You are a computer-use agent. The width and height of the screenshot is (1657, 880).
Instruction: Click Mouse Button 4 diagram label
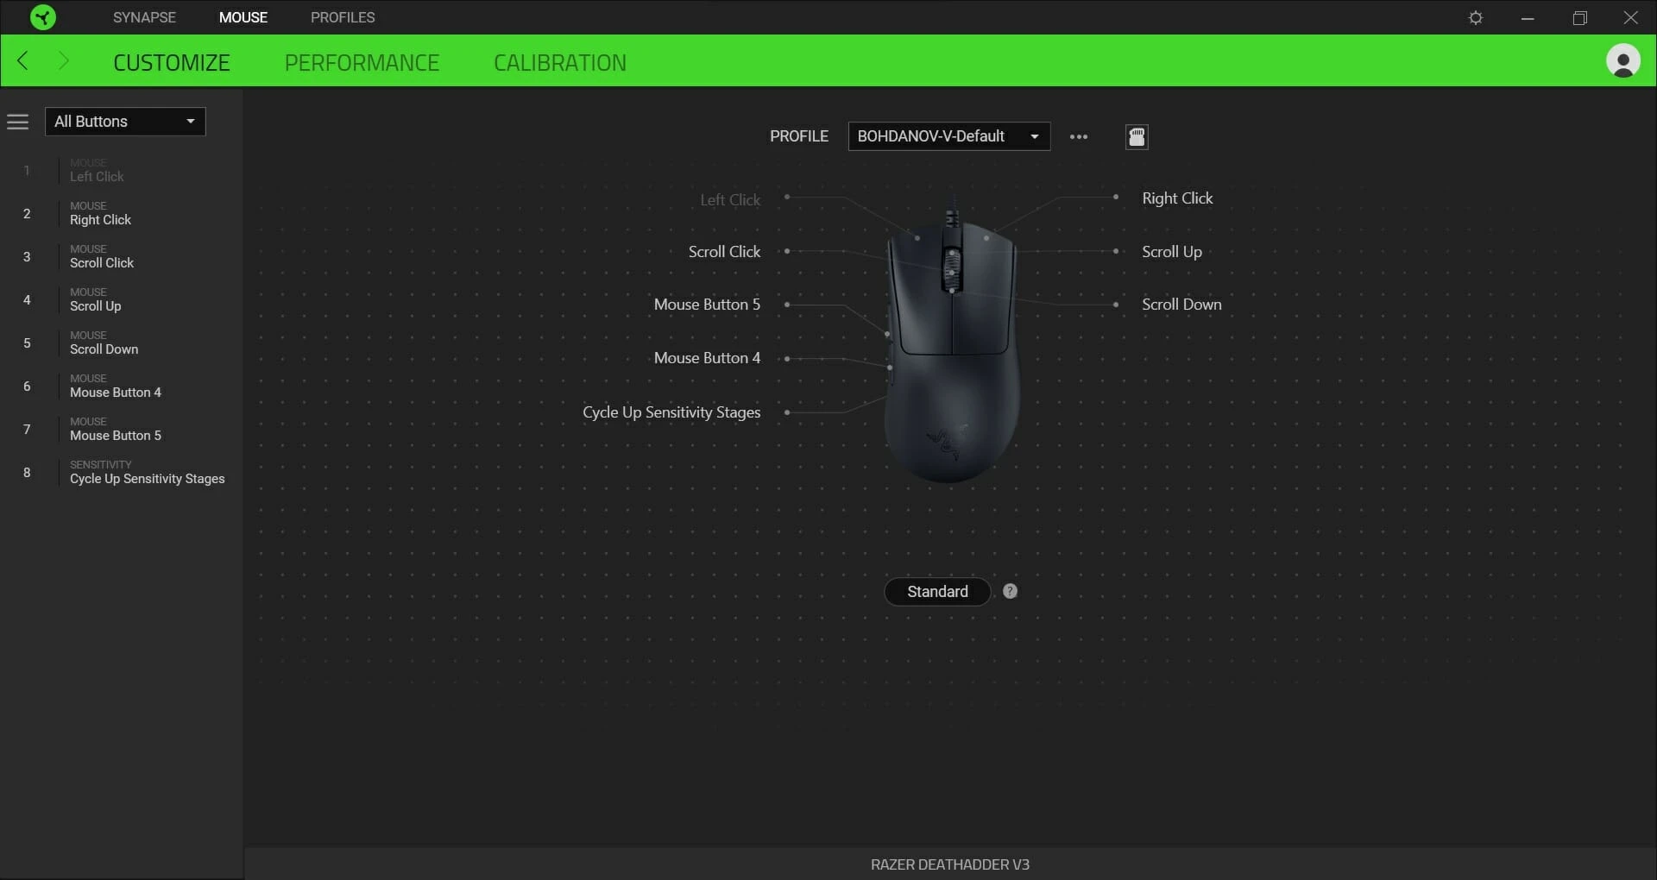click(x=707, y=358)
